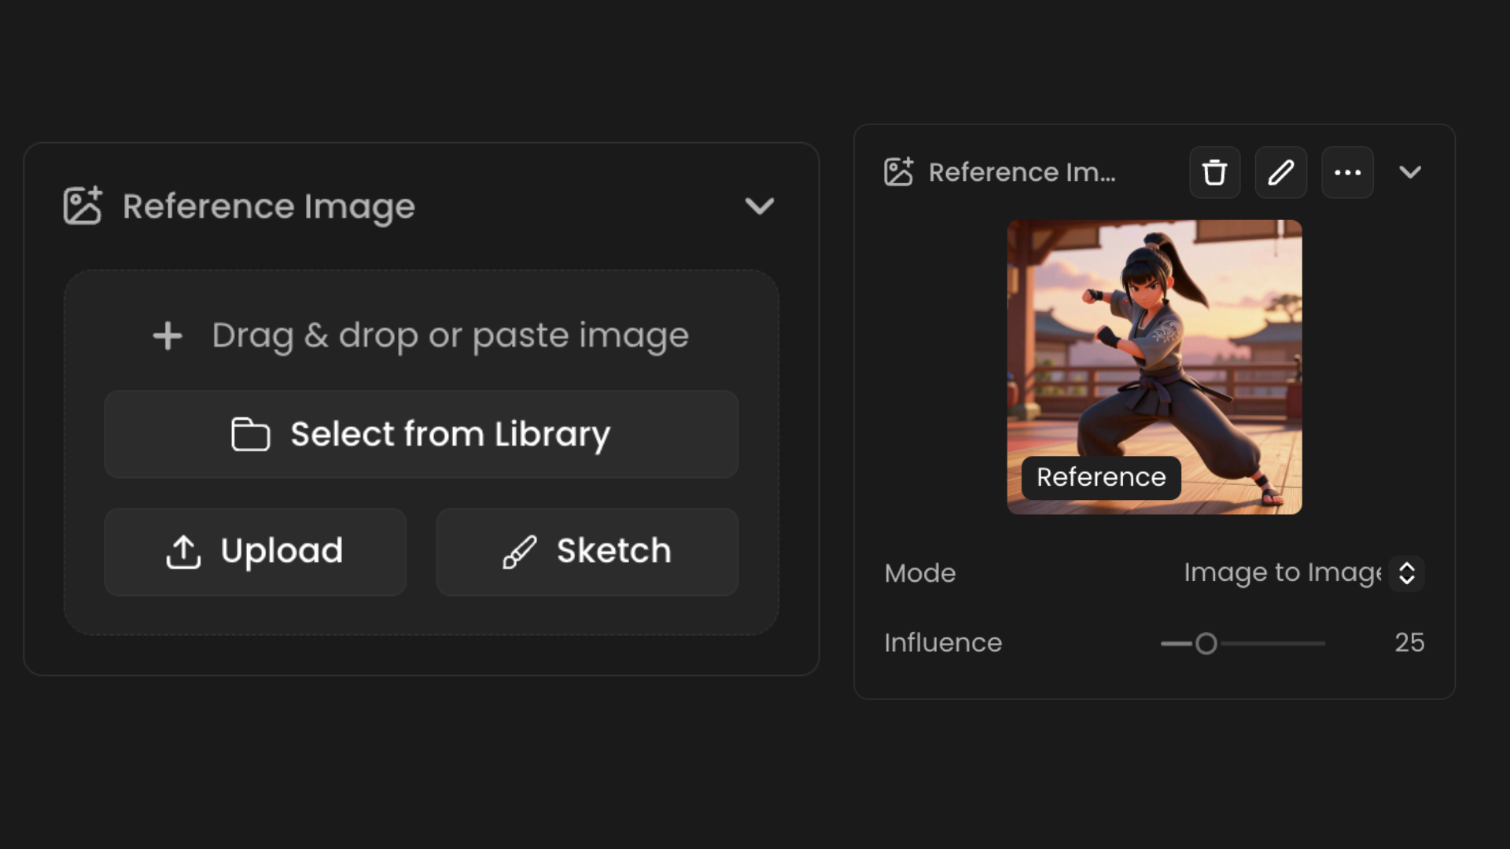Click the Influence slider handle
The width and height of the screenshot is (1510, 849).
[1206, 644]
